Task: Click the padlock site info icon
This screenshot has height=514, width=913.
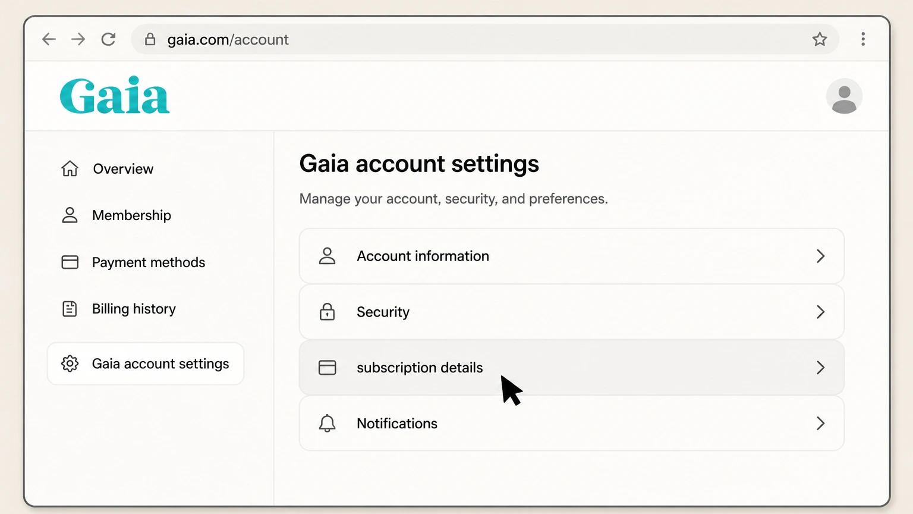Action: (150, 39)
